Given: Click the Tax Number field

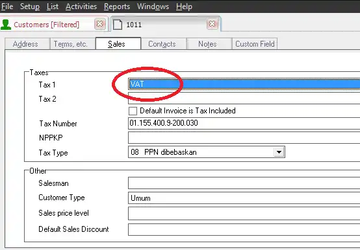Looking at the screenshot, I should tap(244, 123).
